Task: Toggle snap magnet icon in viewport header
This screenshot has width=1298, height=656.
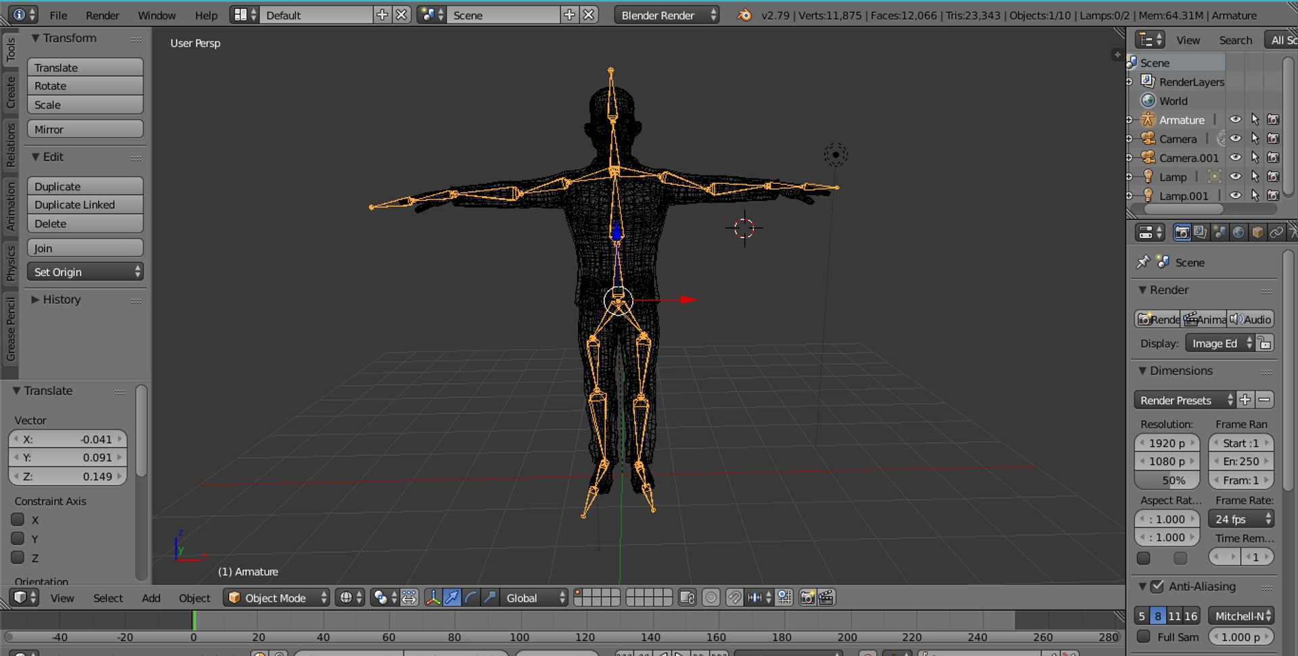Action: [734, 598]
